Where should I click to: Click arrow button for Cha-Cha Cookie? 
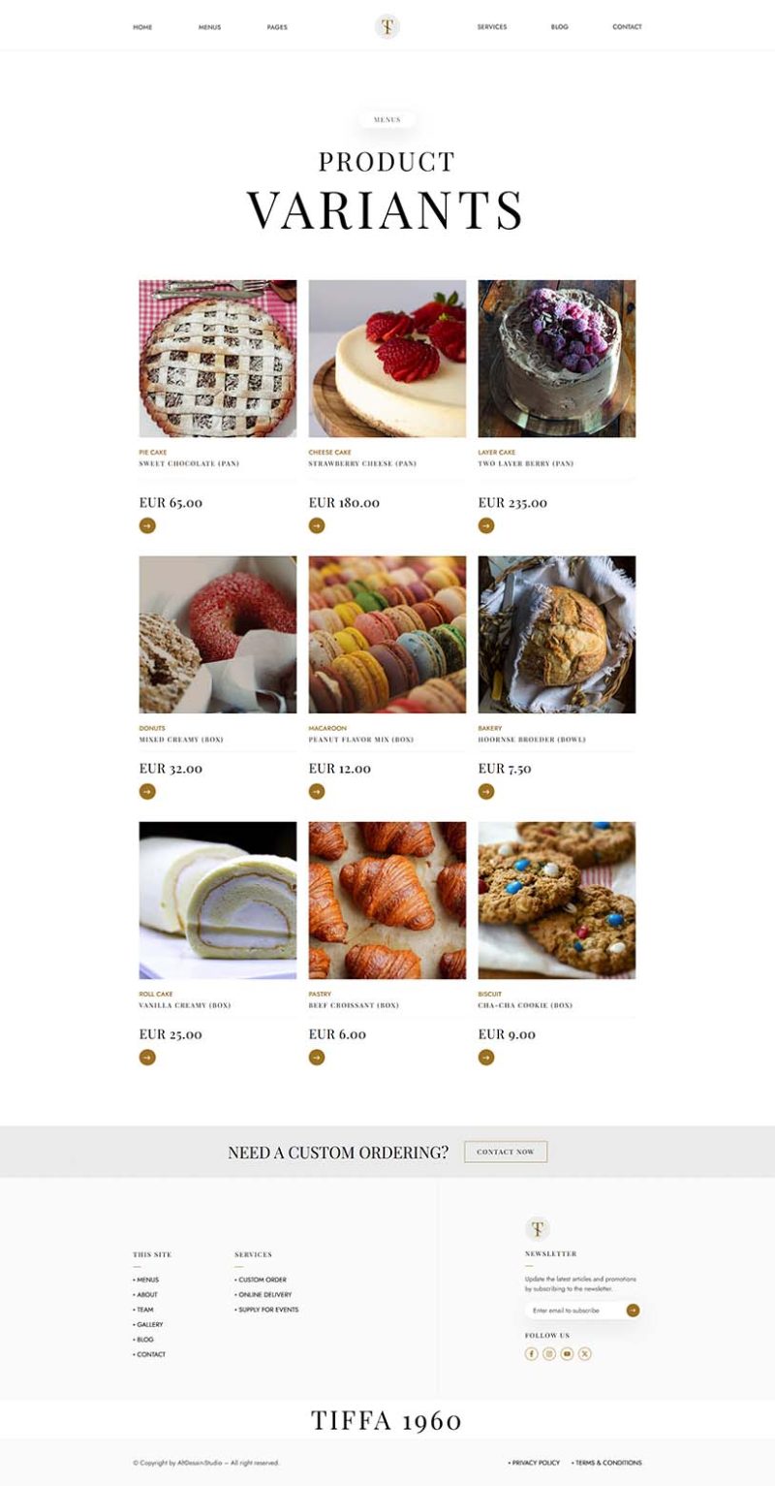tap(486, 1058)
